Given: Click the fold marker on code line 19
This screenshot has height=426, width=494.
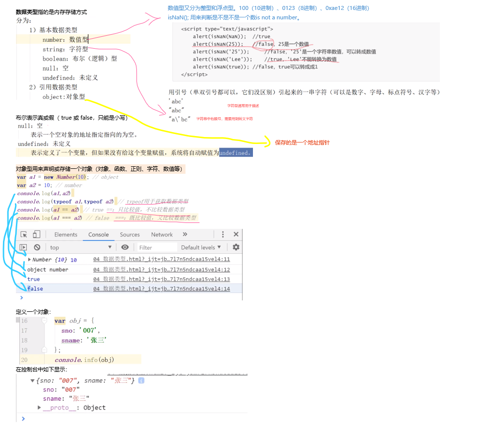Looking at the screenshot, I should click(x=45, y=350).
